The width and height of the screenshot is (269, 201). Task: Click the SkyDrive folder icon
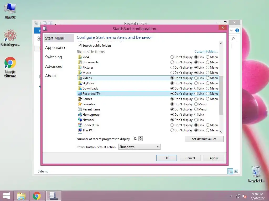80,83
